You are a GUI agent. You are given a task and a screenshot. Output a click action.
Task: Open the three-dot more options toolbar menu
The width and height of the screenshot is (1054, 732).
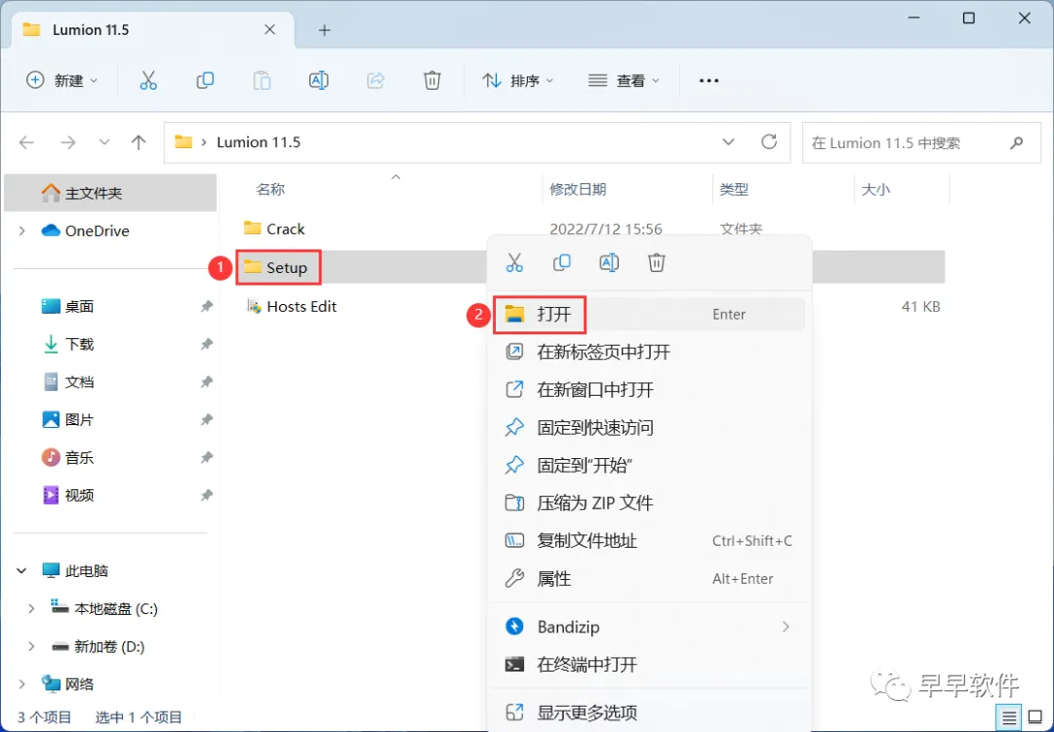pyautogui.click(x=709, y=81)
